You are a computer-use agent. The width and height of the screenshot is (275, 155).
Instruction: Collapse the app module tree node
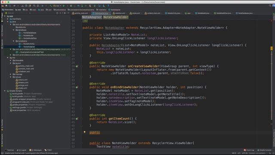(5, 16)
